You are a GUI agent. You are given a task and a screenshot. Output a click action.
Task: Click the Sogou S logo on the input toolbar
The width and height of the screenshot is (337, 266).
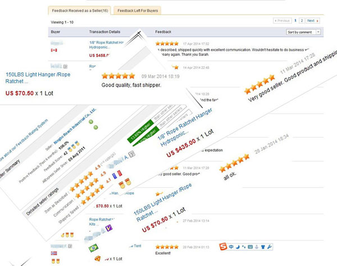pos(223,247)
